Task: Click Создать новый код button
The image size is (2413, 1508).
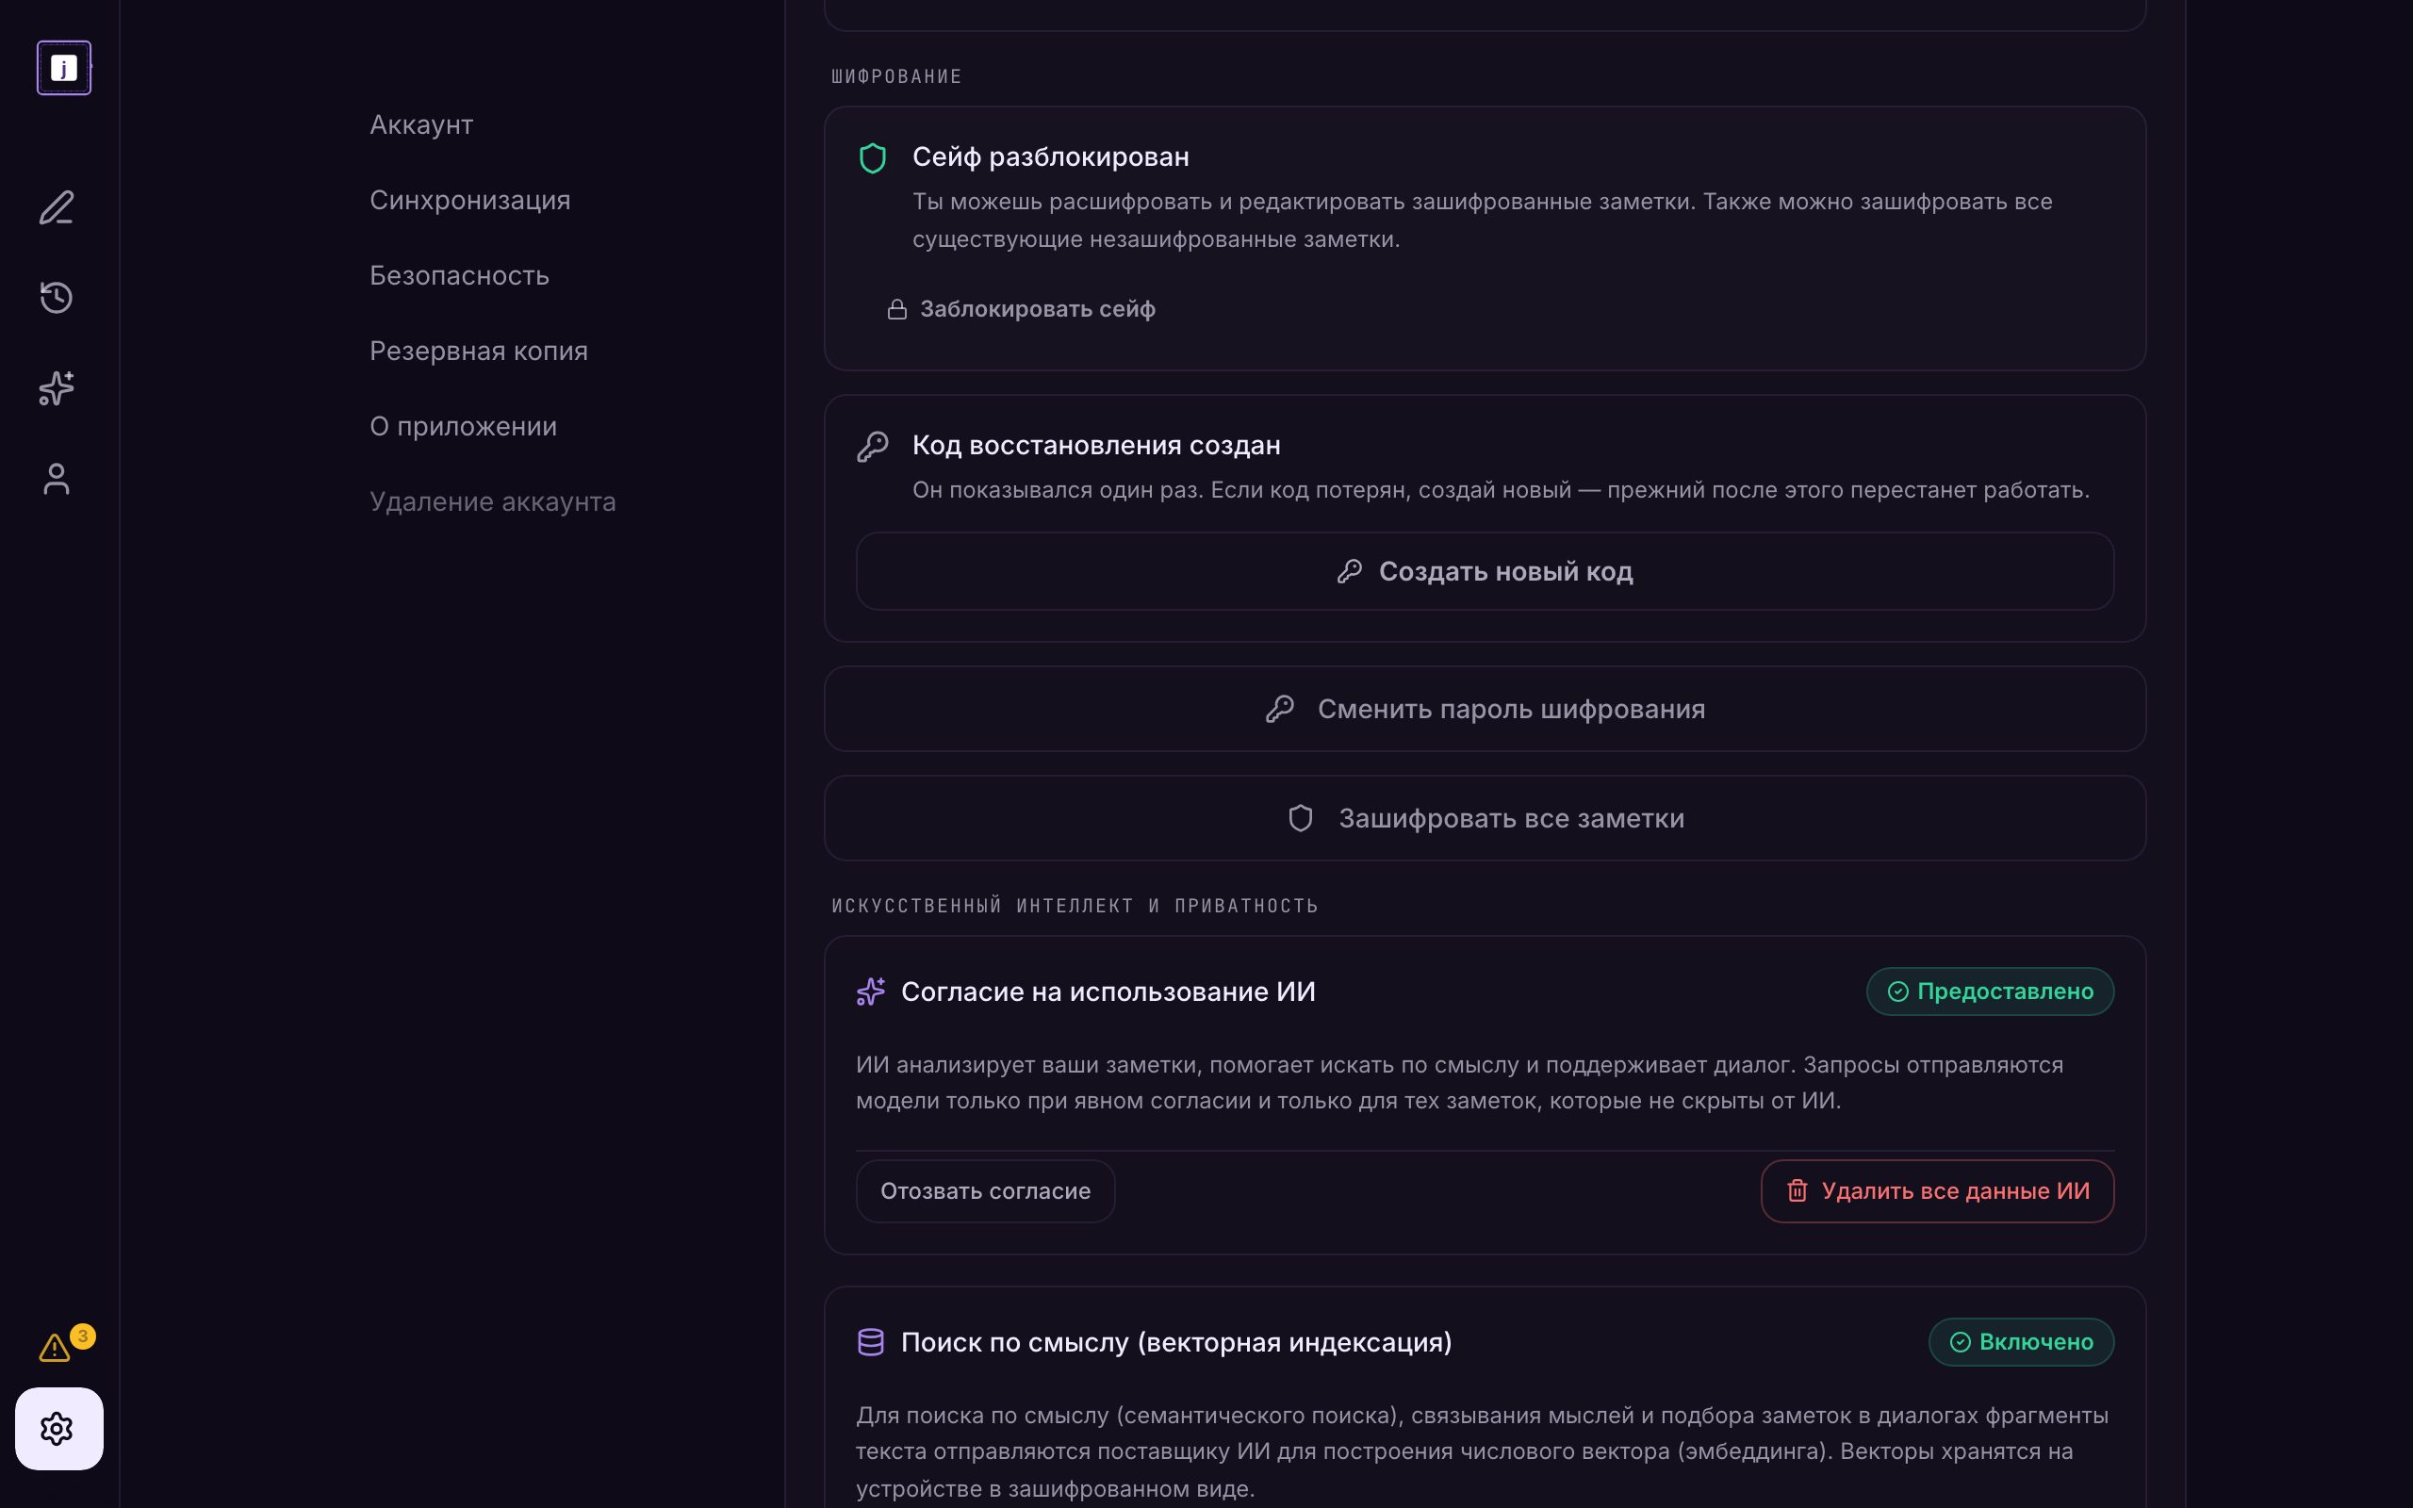Action: (1485, 571)
